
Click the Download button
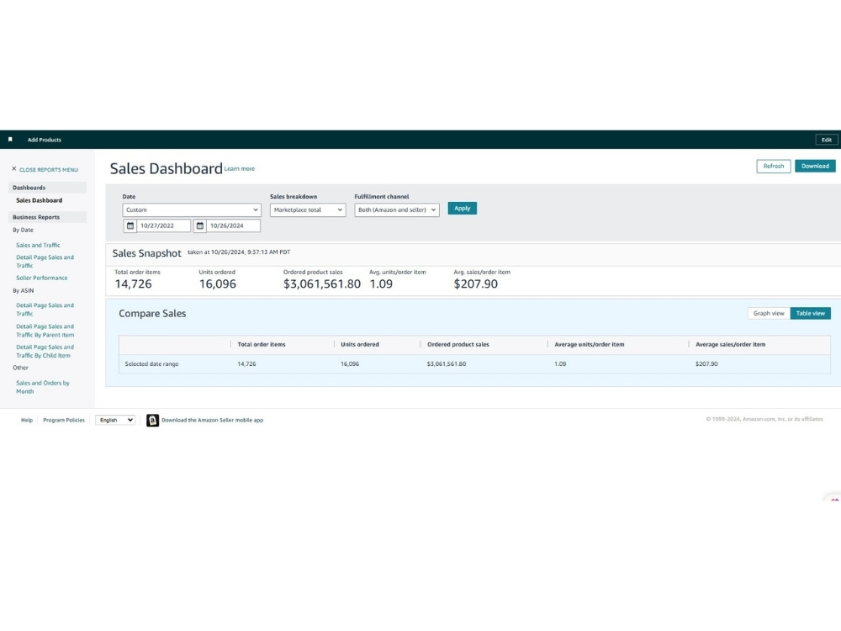(x=815, y=167)
